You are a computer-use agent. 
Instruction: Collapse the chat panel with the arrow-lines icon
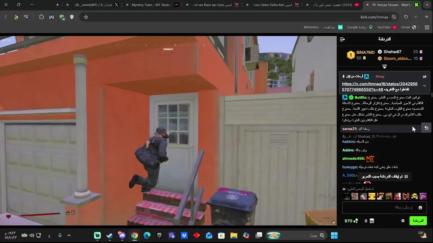coord(342,39)
